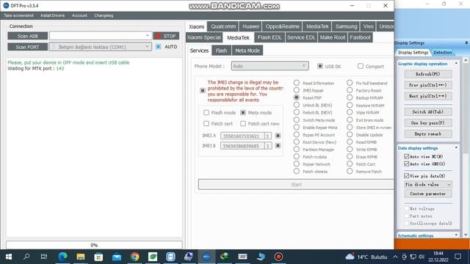The height and width of the screenshot is (264, 470).
Task: Launch Microsoft Edge from the taskbar
Action: (62, 257)
